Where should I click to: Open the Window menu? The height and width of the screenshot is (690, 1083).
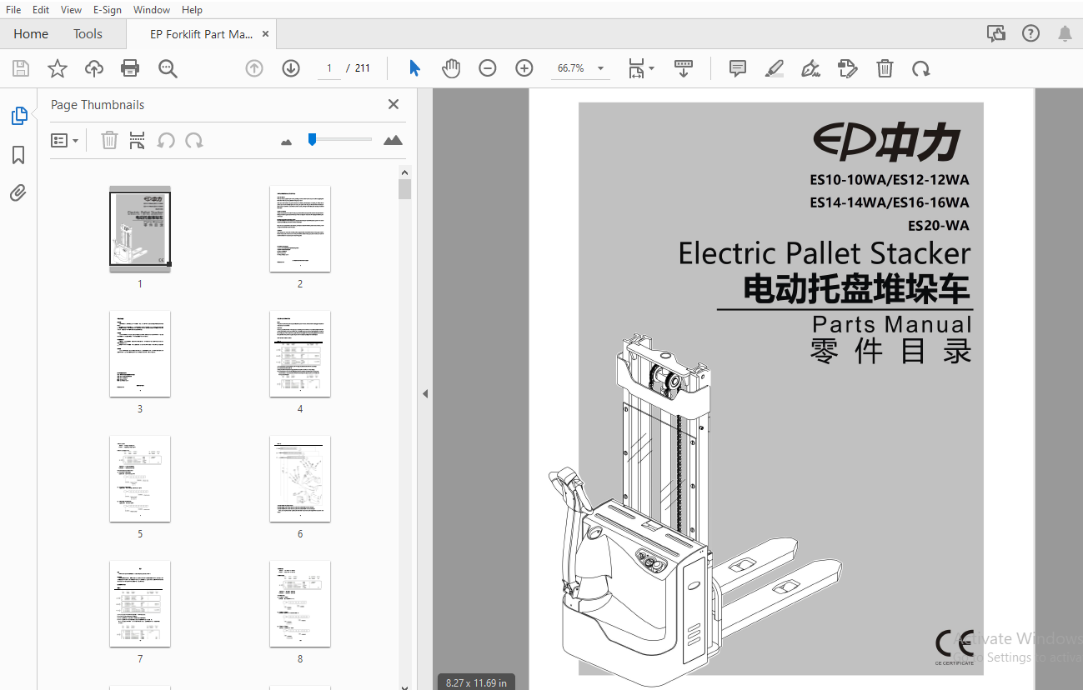[x=152, y=10]
